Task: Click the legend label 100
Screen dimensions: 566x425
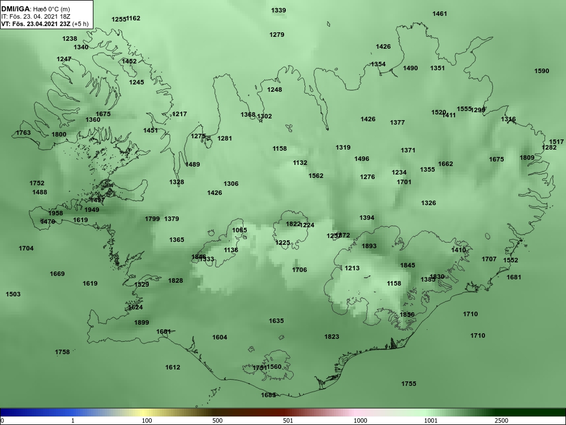Action: [x=147, y=420]
